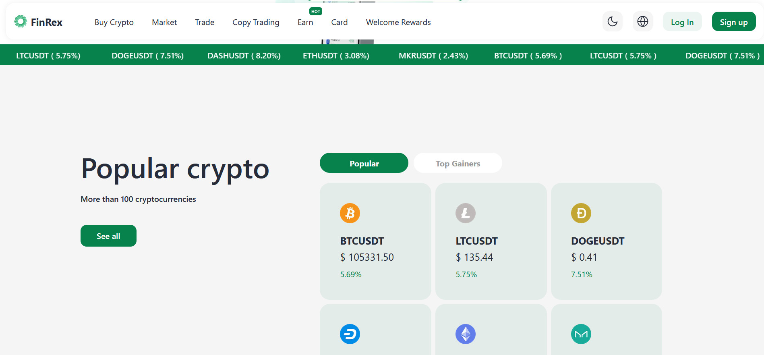764x355 pixels.
Task: Click the 5.75% change in LTCUSDT card
Action: point(466,274)
